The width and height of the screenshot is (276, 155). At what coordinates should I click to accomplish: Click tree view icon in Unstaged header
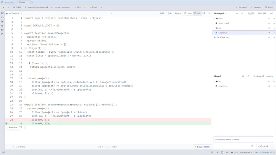pos(237,13)
